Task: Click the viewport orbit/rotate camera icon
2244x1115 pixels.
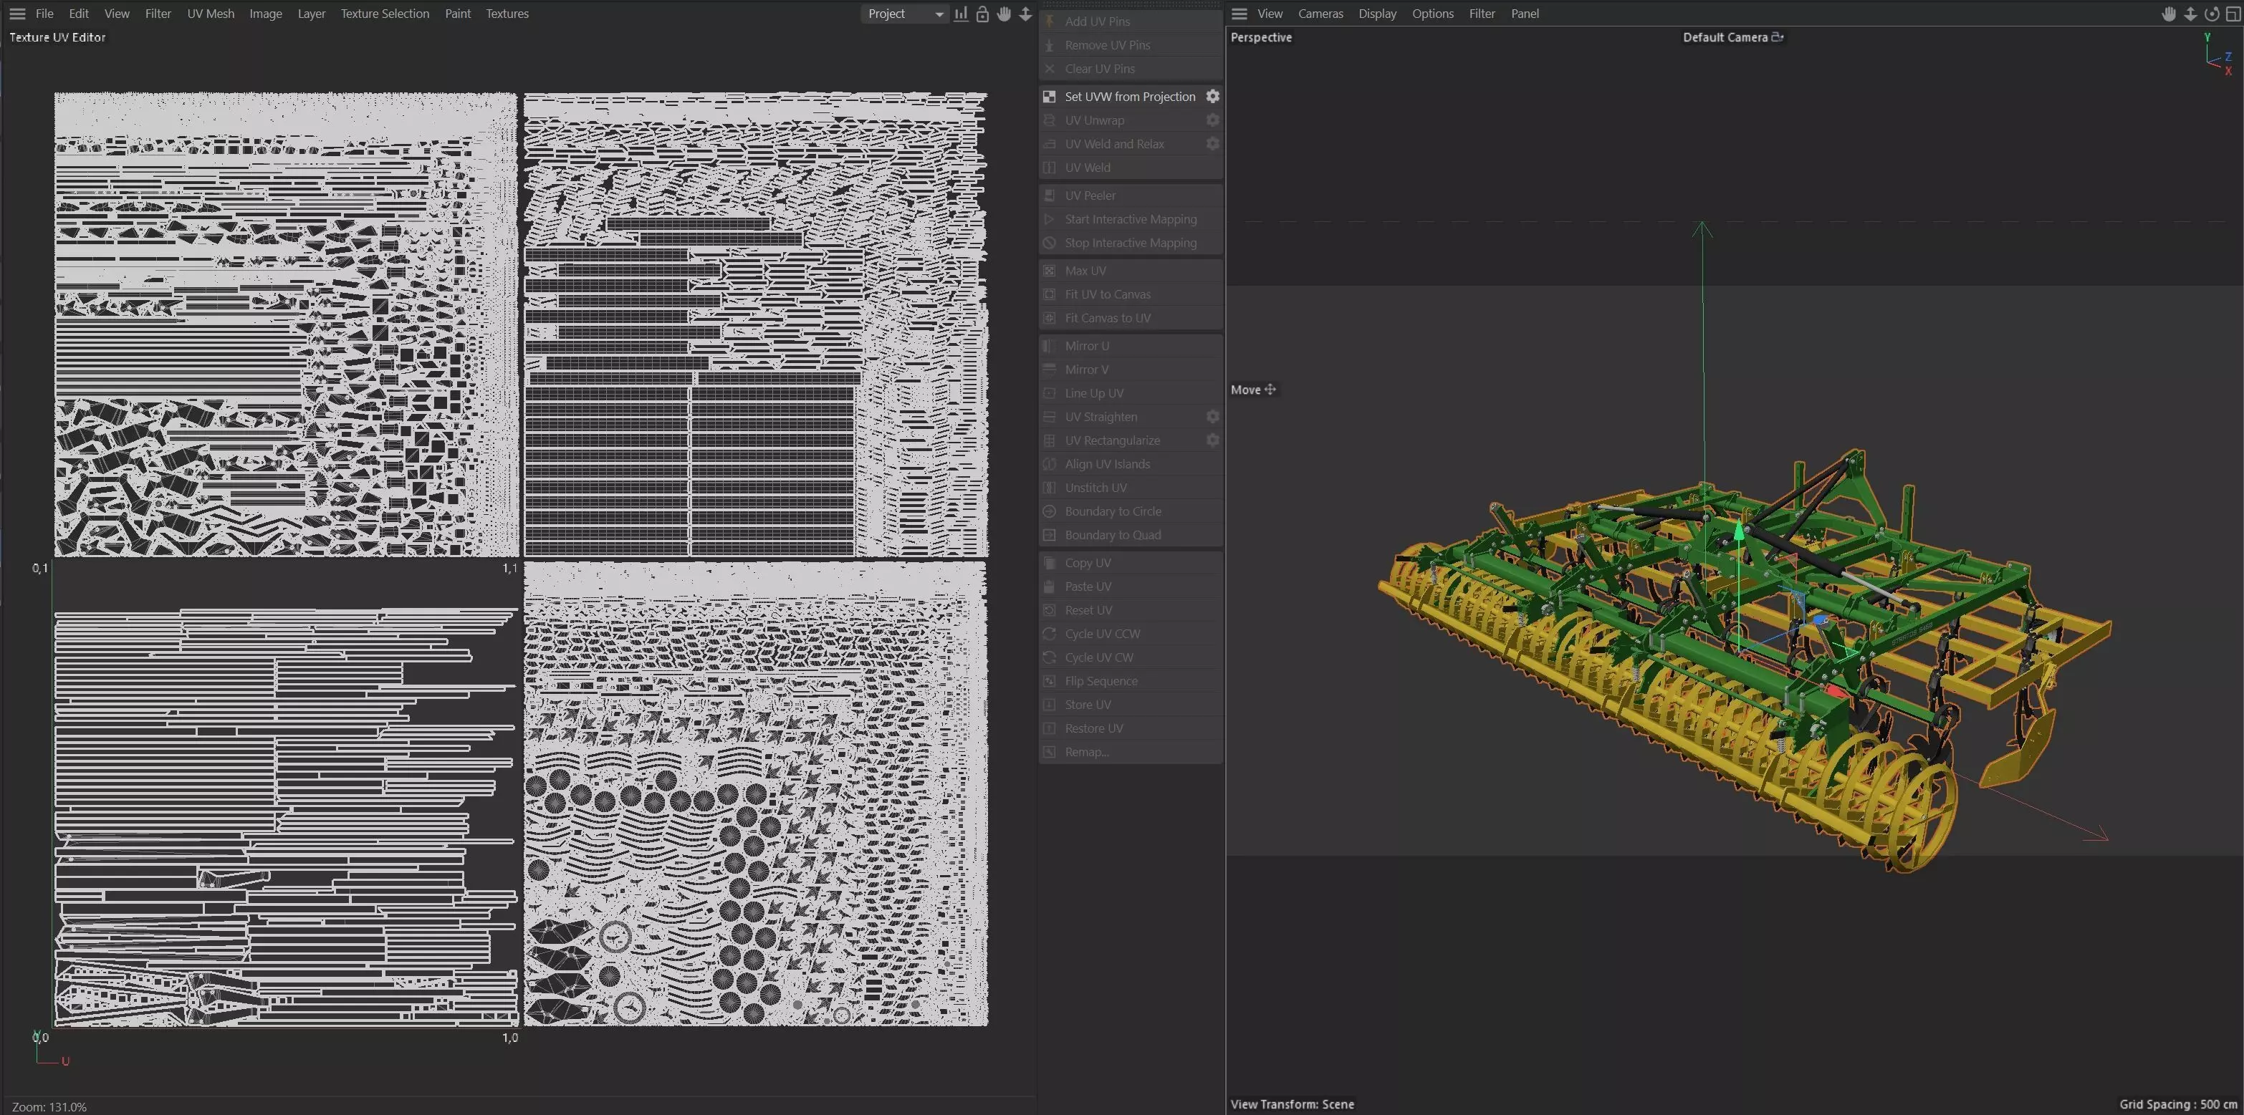Action: pos(2212,14)
